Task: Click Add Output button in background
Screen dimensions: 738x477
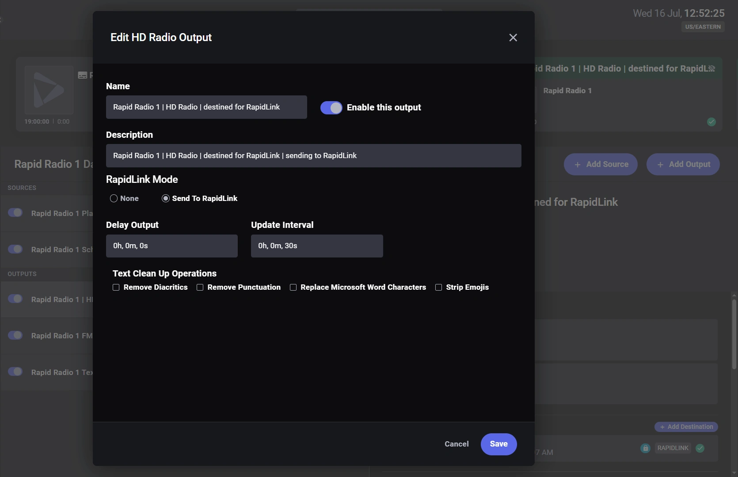Action: click(683, 164)
